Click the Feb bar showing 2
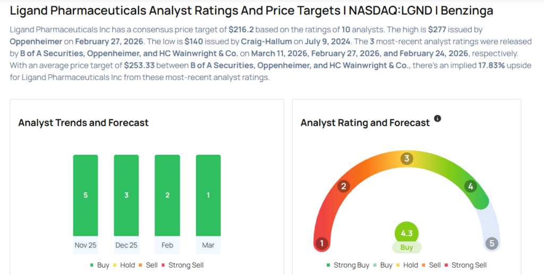This screenshot has width=544, height=275. 167,195
